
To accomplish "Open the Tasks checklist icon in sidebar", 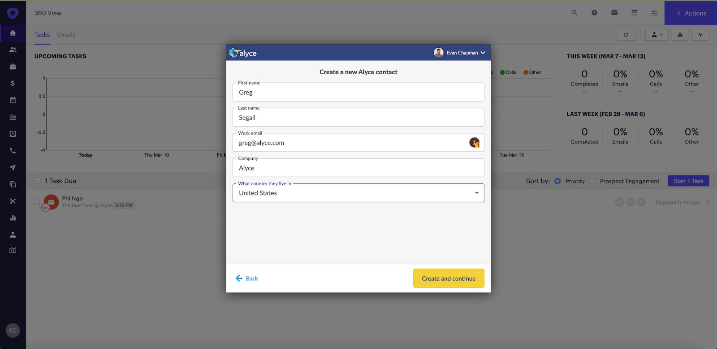I will tap(13, 117).
